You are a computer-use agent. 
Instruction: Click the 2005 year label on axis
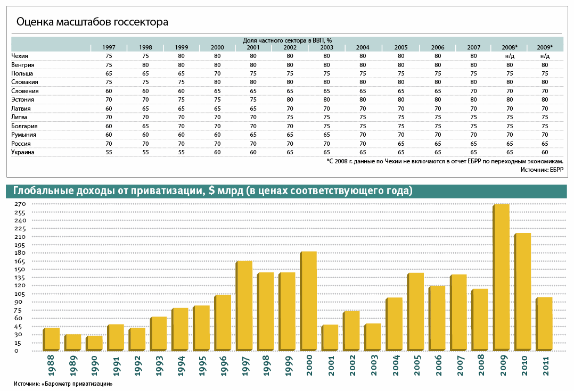pyautogui.click(x=416, y=367)
